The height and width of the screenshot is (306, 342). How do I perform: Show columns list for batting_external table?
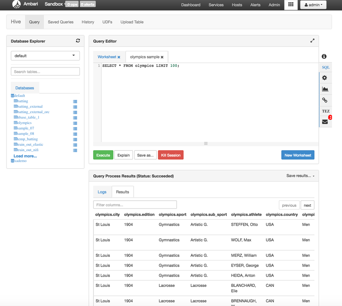(x=75, y=107)
